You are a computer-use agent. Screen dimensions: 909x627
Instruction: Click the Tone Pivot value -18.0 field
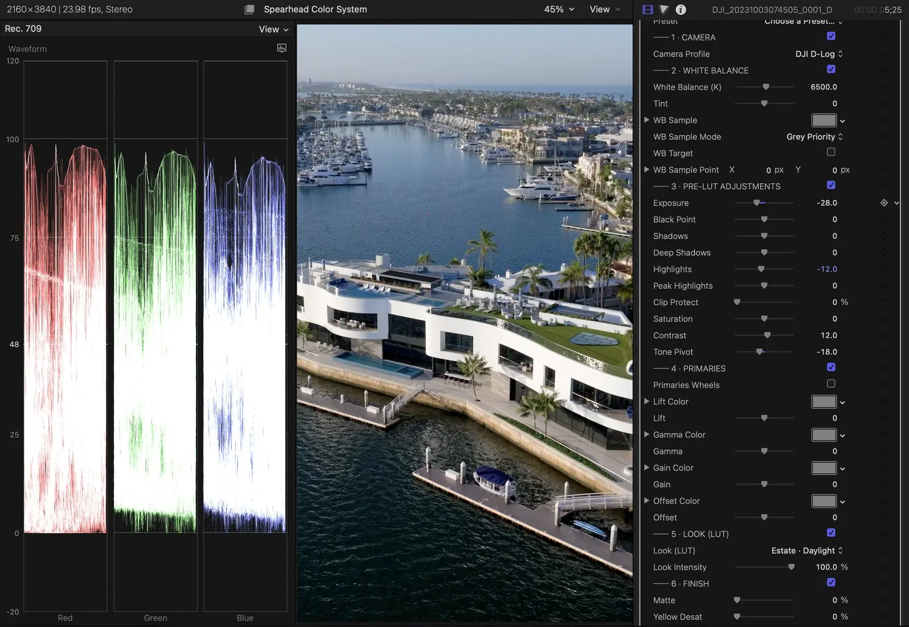point(827,352)
